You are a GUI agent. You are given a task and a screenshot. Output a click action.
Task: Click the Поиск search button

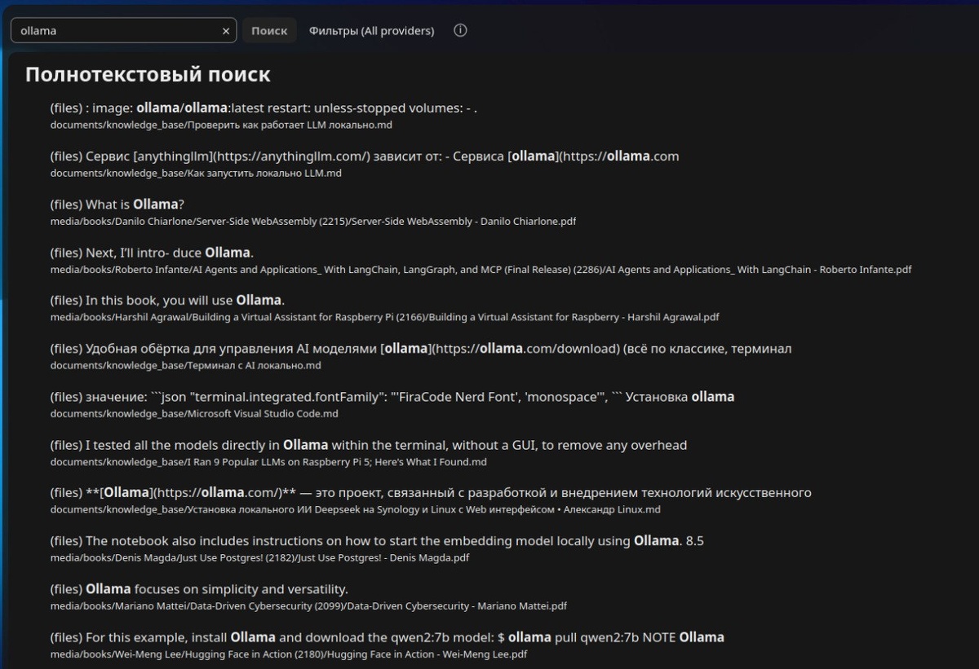tap(269, 31)
